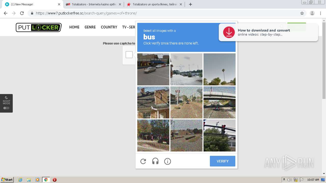
Task: Select the traffic light image tile
Action: point(220,135)
